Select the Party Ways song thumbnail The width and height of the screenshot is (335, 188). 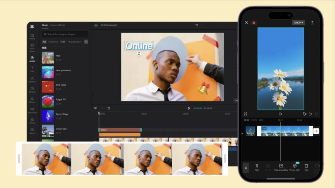tap(48, 116)
